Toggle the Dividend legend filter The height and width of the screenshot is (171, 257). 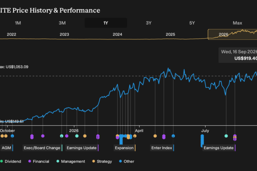click(x=11, y=162)
